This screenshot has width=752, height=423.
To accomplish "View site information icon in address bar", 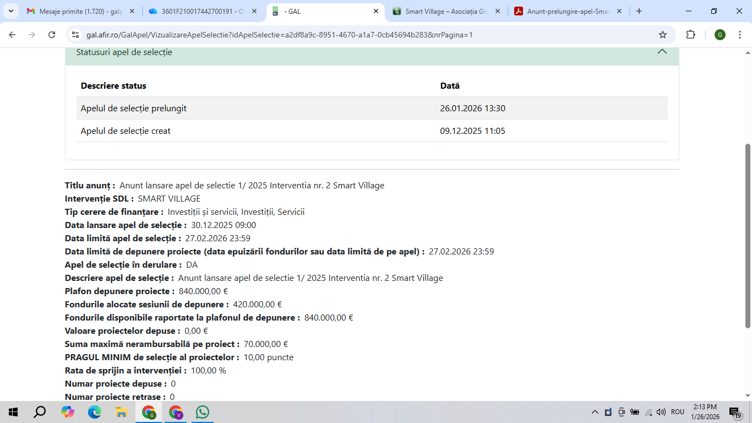I will coord(76,35).
